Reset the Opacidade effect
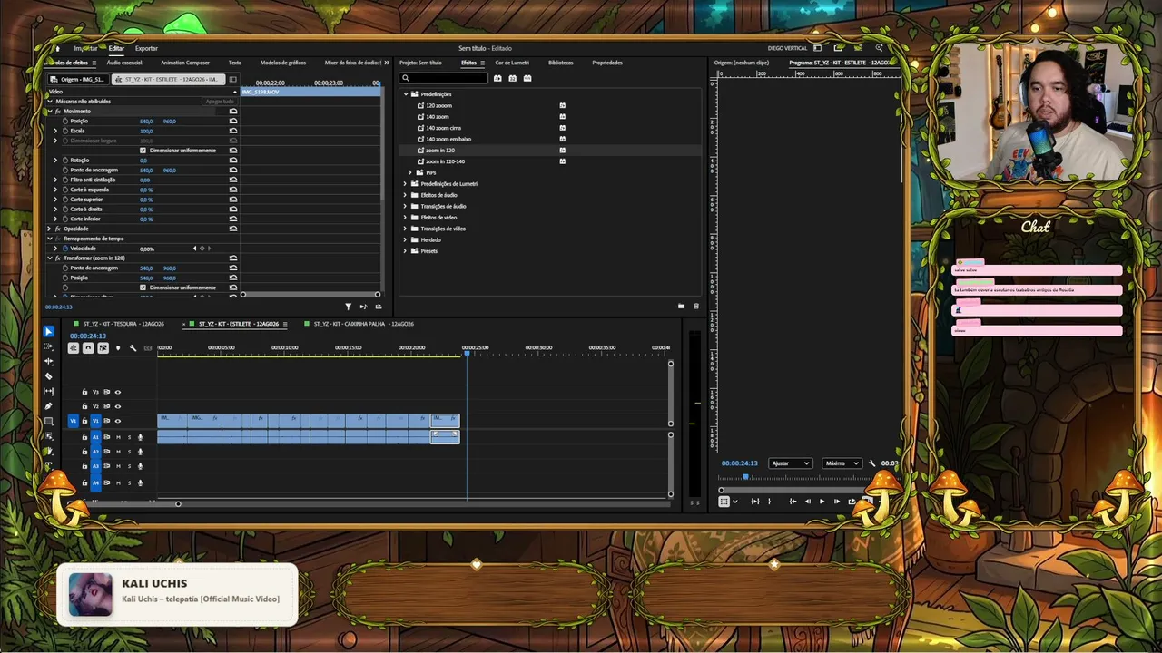 click(233, 229)
